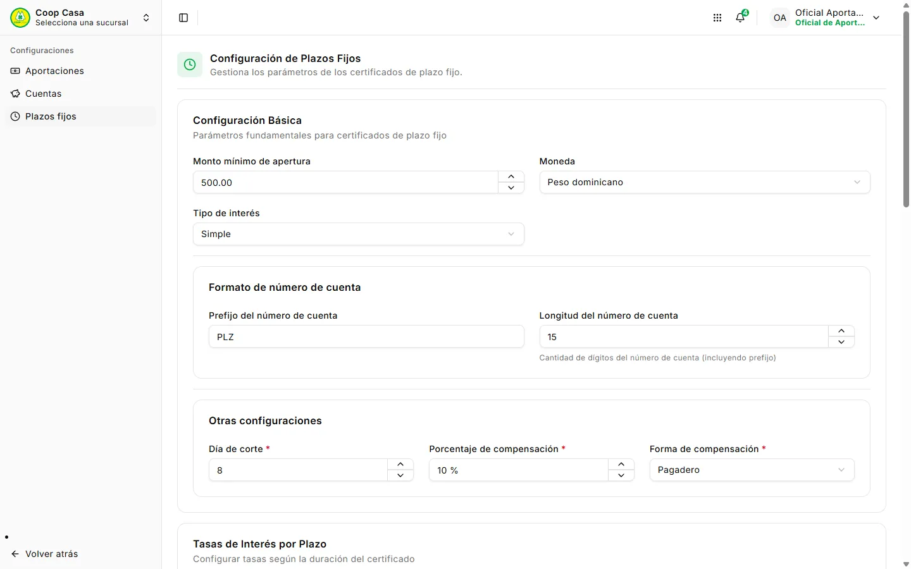Focus the Monto mínimo de apertura field

tap(345, 182)
